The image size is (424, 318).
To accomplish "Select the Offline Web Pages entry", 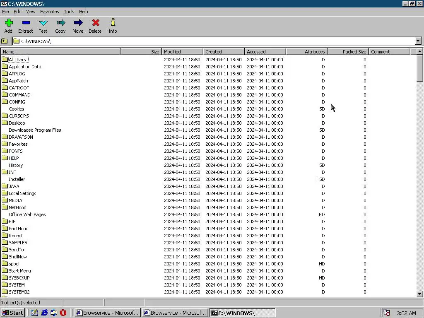I will pyautogui.click(x=27, y=214).
